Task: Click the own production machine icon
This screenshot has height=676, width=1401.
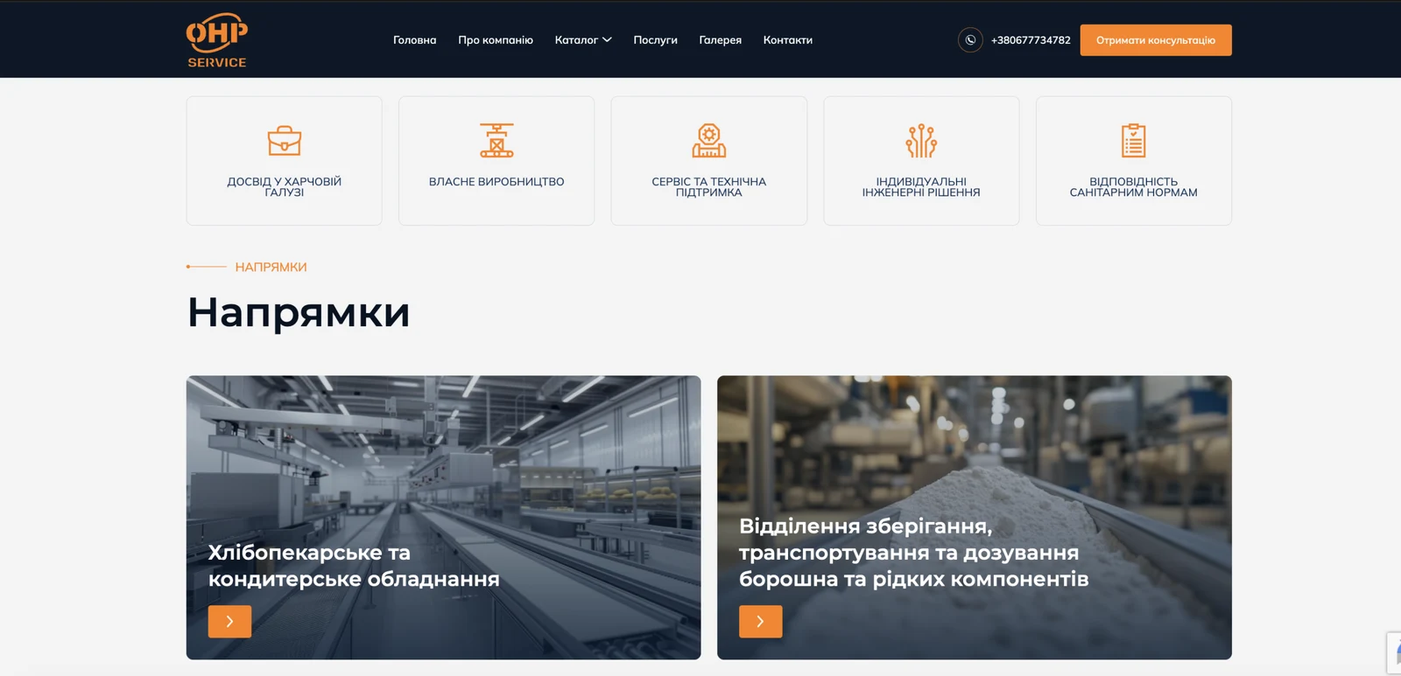Action: tap(496, 141)
